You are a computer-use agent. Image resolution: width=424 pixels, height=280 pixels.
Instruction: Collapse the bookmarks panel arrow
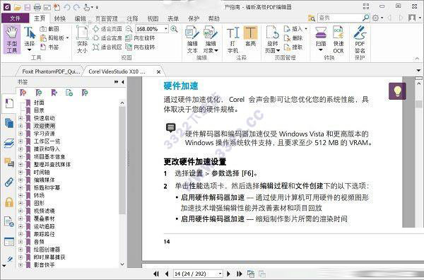123,82
